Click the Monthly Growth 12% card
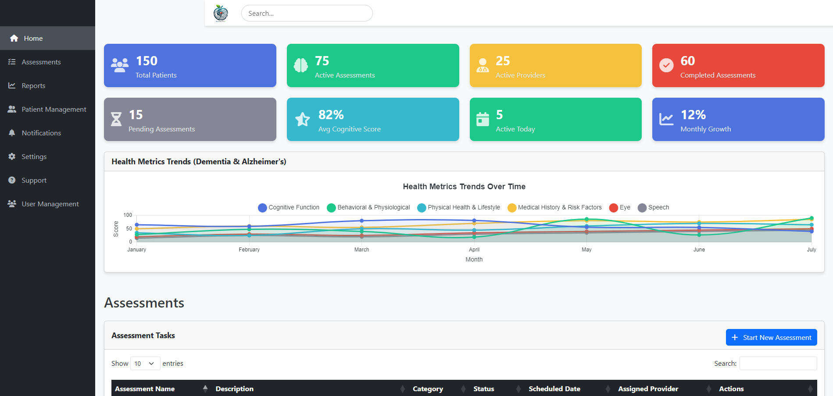The width and height of the screenshot is (833, 396). click(x=738, y=119)
